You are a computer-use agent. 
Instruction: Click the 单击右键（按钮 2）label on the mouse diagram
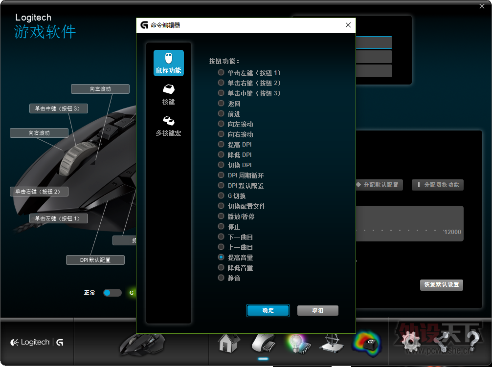(39, 192)
